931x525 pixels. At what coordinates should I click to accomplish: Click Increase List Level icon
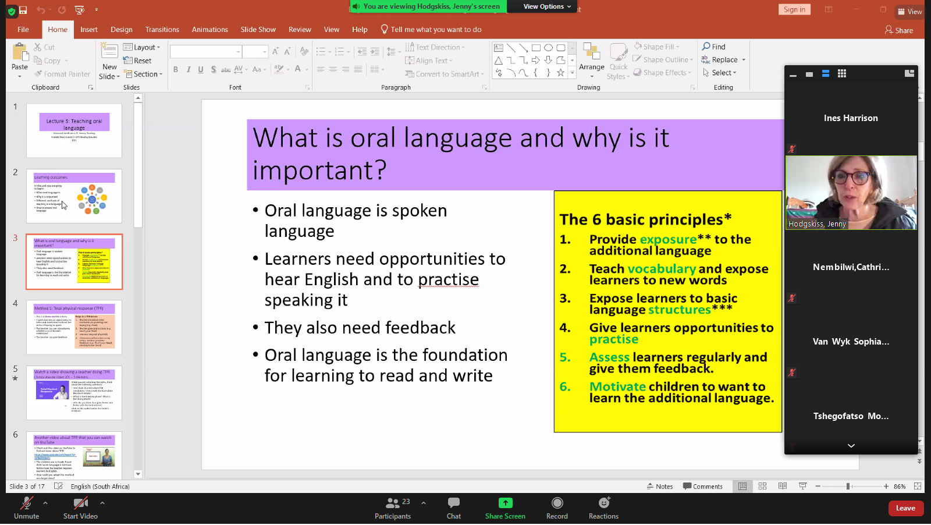[375, 52]
